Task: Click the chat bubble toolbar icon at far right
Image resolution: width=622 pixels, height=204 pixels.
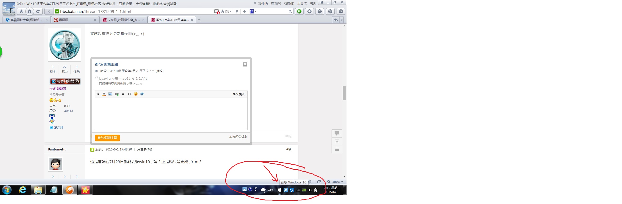Action: coord(341,11)
